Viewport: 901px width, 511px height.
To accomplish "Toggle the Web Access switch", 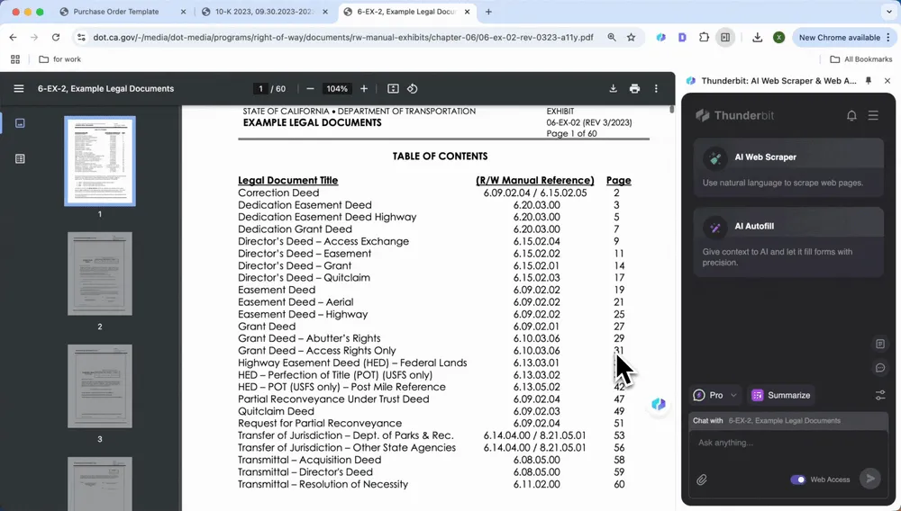I will pos(797,480).
